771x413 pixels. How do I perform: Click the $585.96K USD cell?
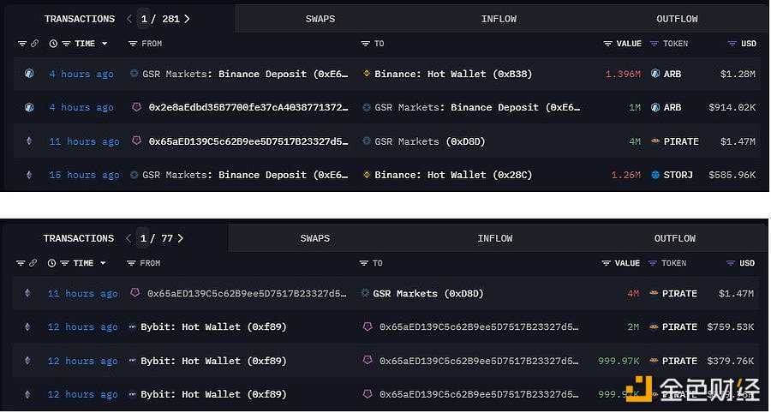pos(732,175)
